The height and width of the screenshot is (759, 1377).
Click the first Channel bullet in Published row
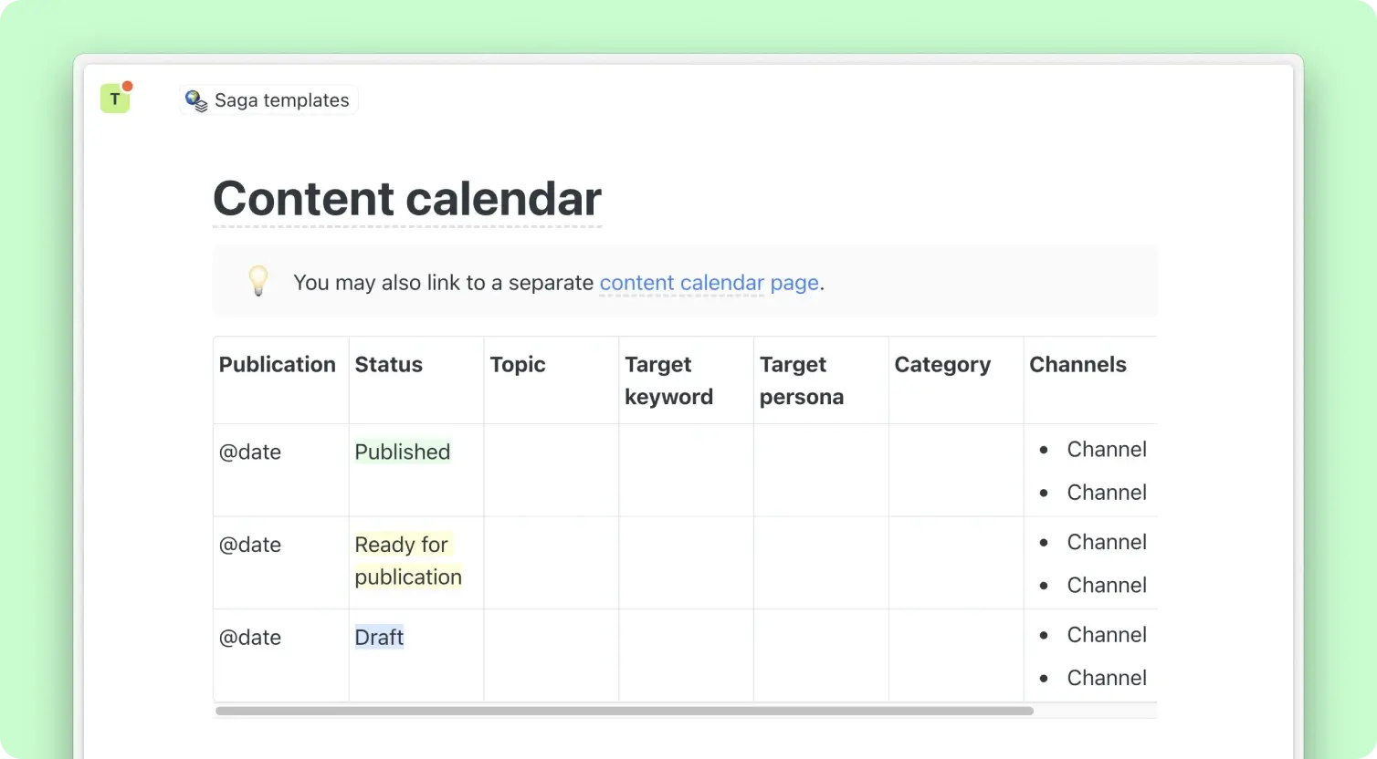[1106, 449]
